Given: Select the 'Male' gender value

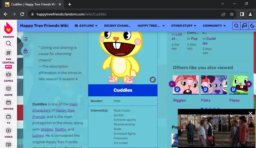Looking at the screenshot, I should click(x=117, y=101).
